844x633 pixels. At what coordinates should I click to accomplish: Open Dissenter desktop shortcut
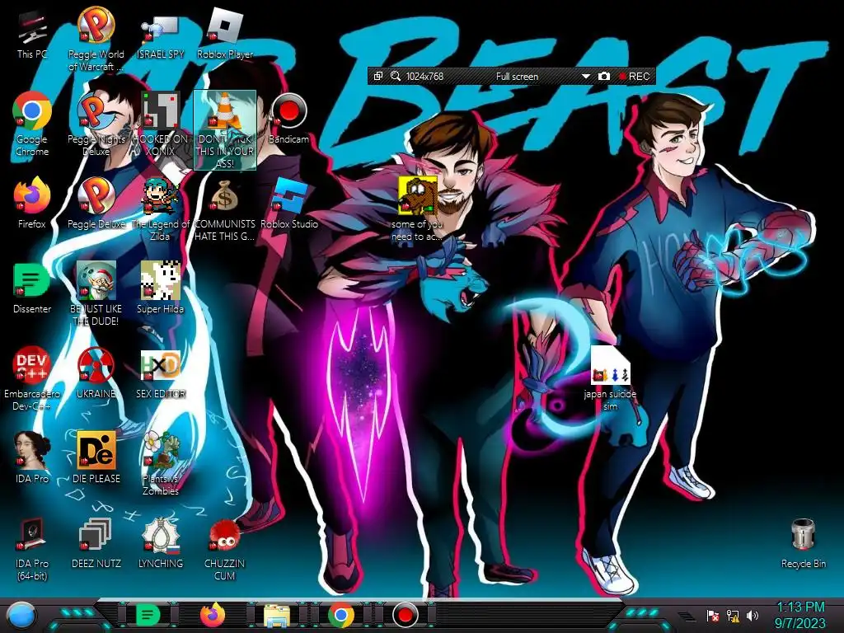32,288
